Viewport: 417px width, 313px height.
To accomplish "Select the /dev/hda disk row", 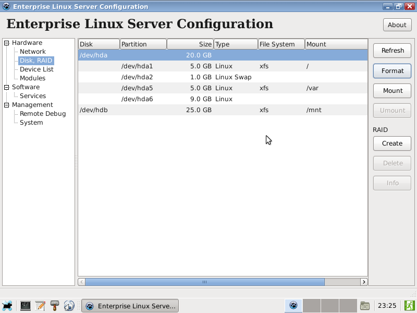I will click(223, 55).
